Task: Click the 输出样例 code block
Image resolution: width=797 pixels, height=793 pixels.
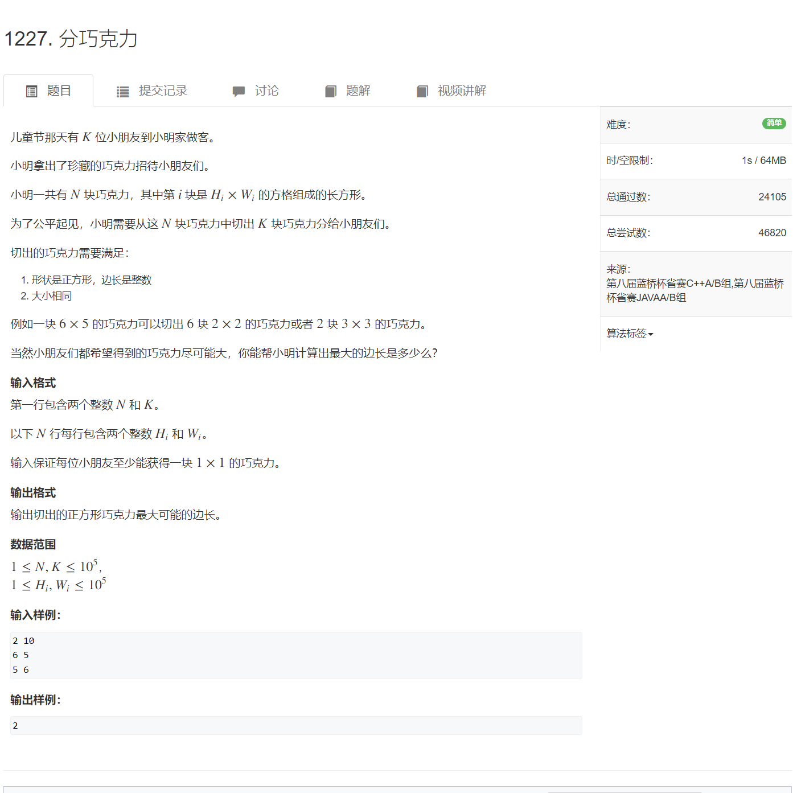Action: [x=296, y=725]
